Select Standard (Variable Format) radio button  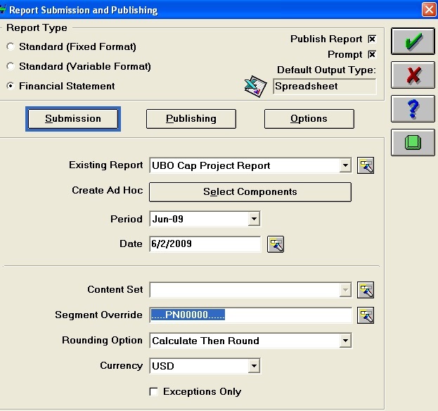[10, 67]
